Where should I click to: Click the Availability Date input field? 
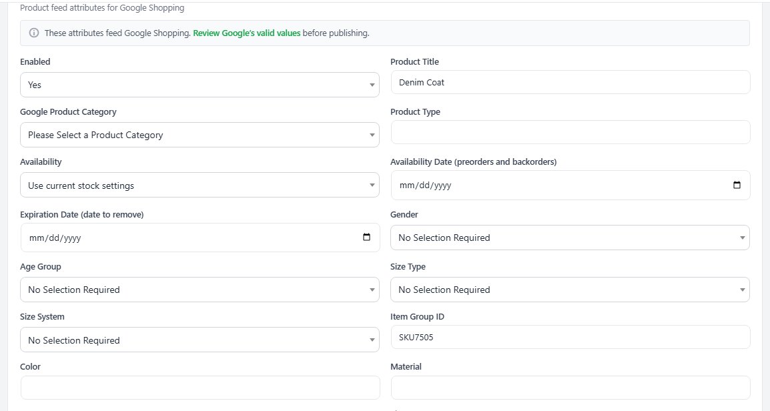tap(570, 185)
